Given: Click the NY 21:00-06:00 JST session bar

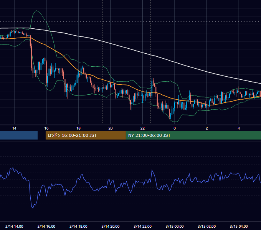Looking at the screenshot, I should pyautogui.click(x=193, y=135).
